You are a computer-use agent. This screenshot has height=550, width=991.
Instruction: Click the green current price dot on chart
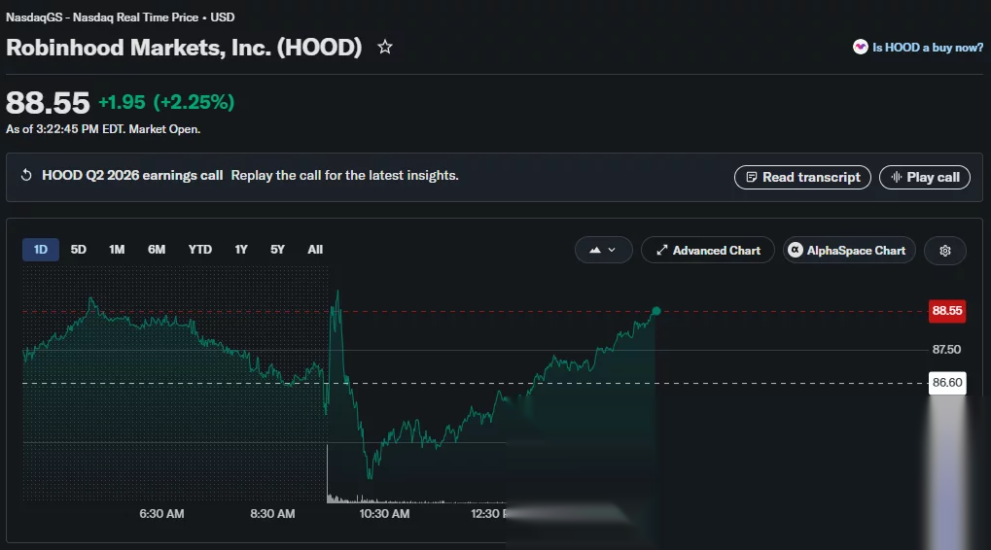[x=656, y=311]
